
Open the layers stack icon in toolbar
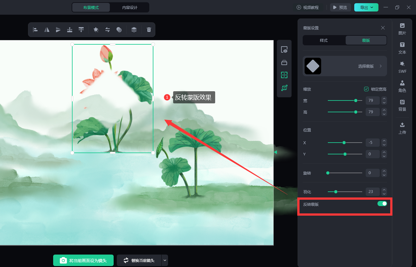coord(134,30)
